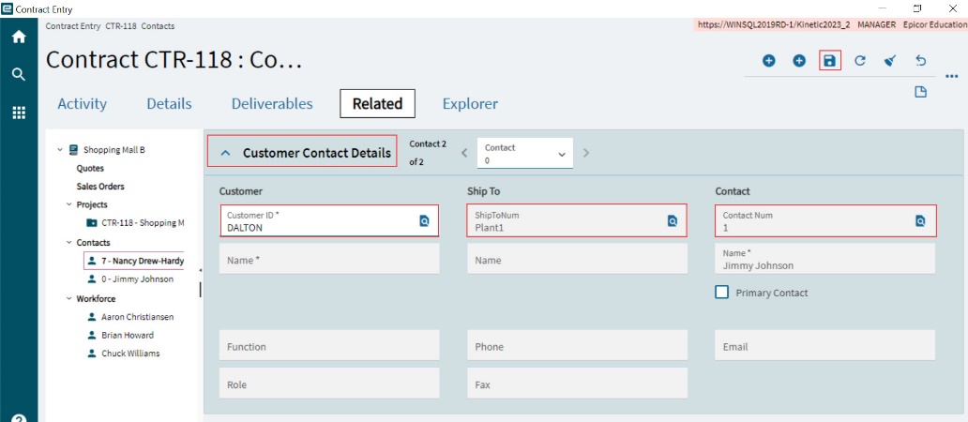968x422 pixels.
Task: Click the MANAGER user label
Action: pos(877,24)
